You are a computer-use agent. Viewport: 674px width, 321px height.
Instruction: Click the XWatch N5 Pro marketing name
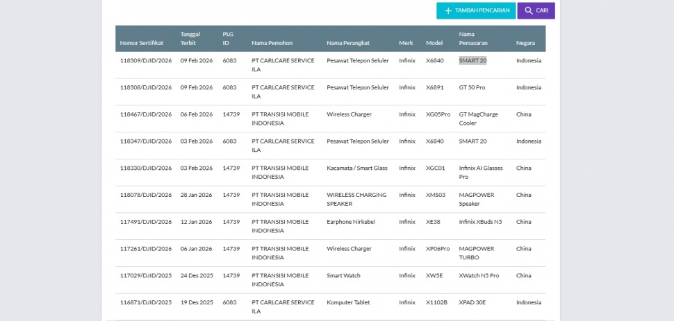click(479, 276)
